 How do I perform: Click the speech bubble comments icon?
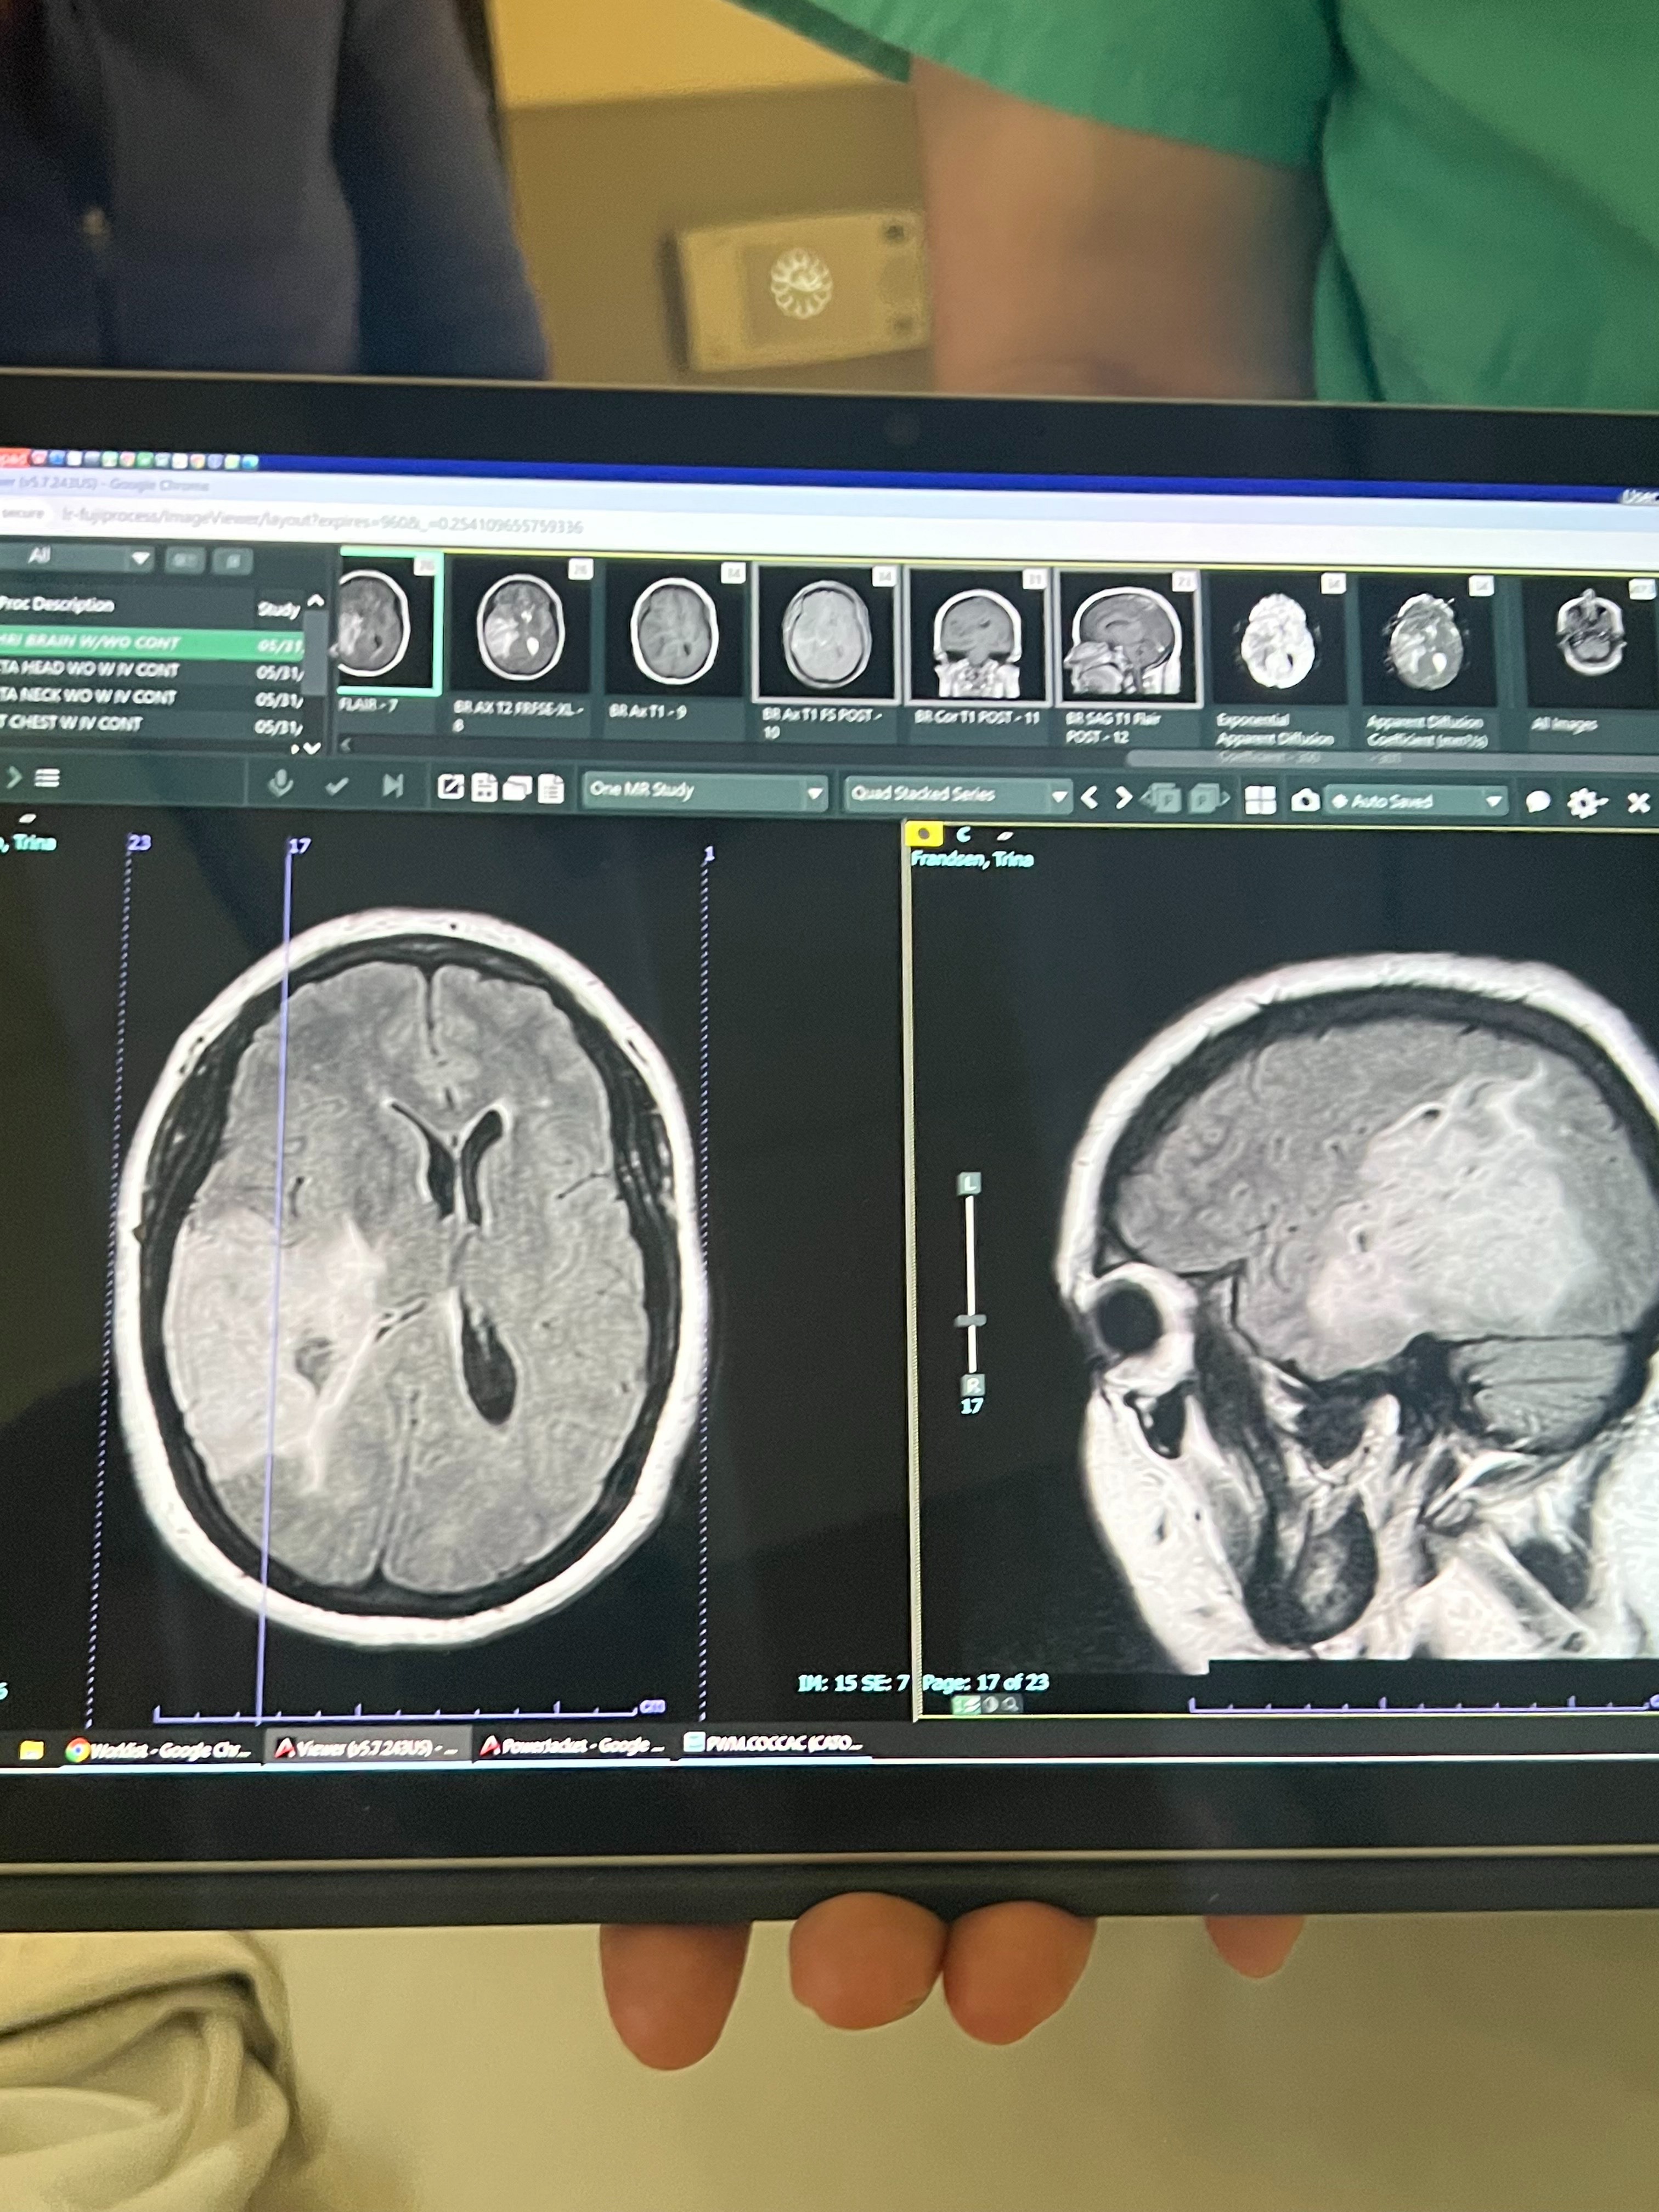(x=1538, y=802)
